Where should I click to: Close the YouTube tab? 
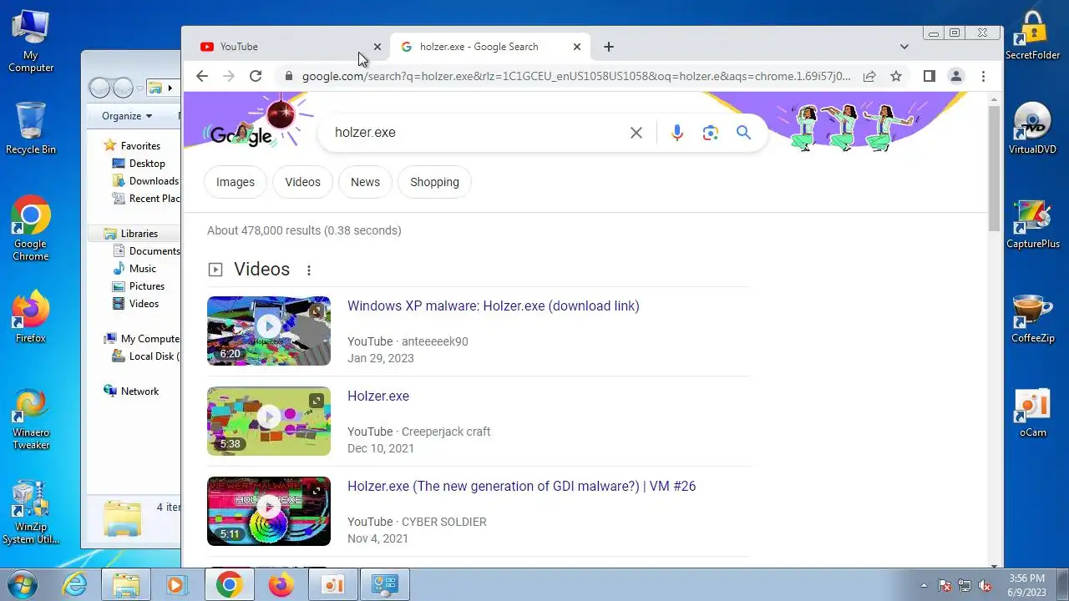(x=377, y=47)
